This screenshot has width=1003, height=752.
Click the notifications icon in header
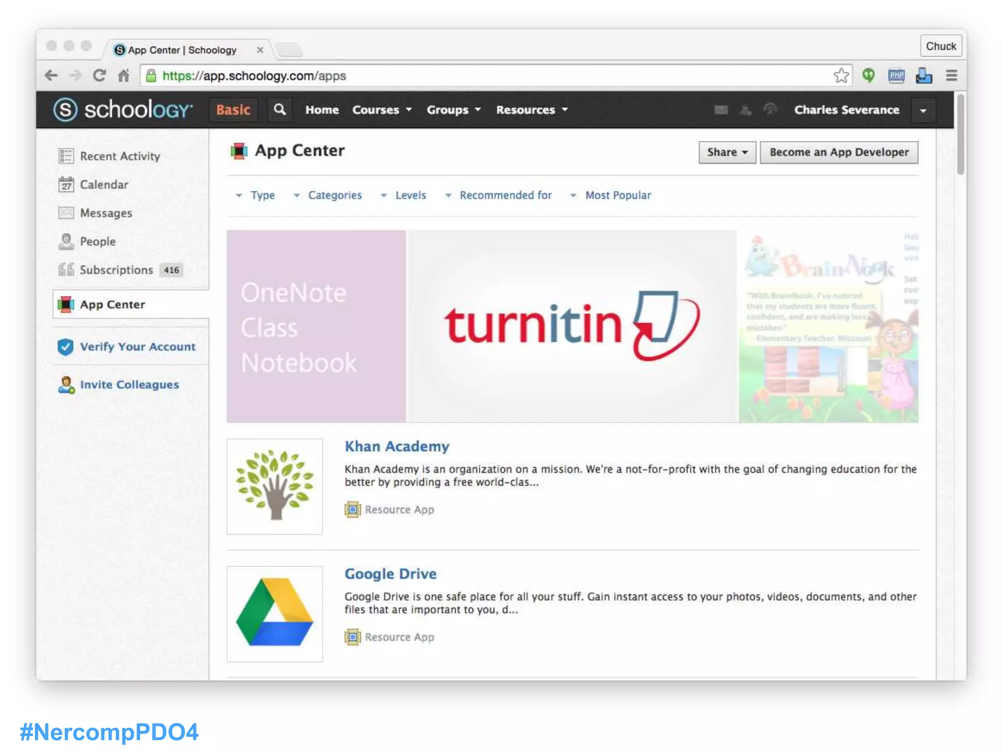[770, 110]
